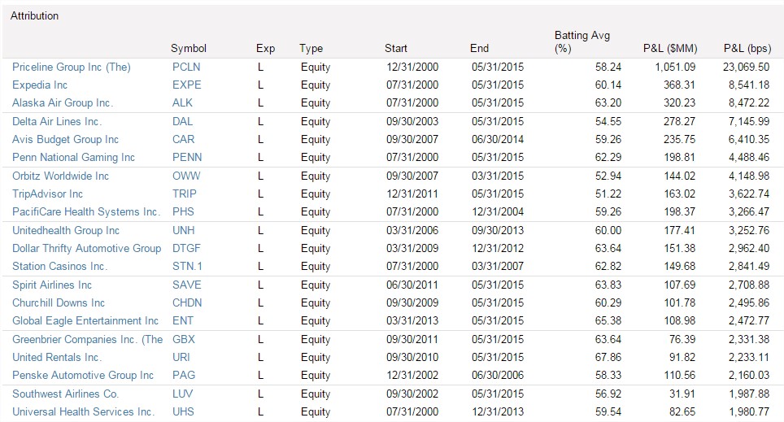Select the ALK ticker symbol
Viewport: 784px width, 422px height.
(x=183, y=102)
